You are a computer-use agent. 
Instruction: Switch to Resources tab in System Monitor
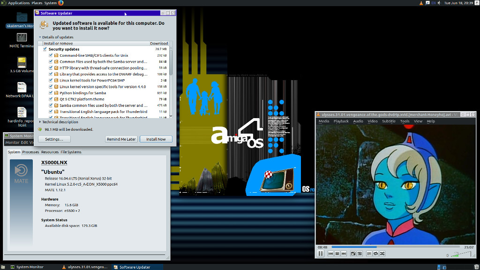click(50, 152)
